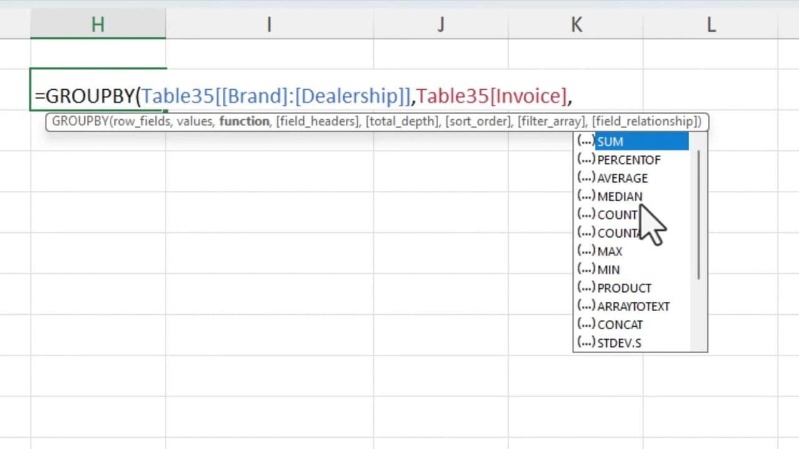The image size is (799, 449).
Task: Click the icon next to PERCENTOF
Action: click(x=586, y=160)
